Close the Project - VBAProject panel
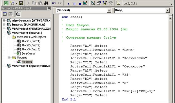 49,8
